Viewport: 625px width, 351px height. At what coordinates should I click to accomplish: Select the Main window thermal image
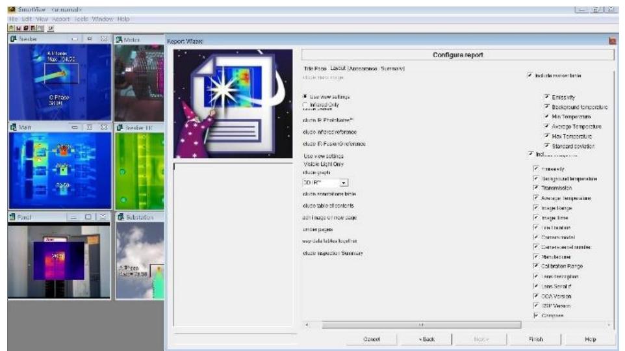(60, 170)
